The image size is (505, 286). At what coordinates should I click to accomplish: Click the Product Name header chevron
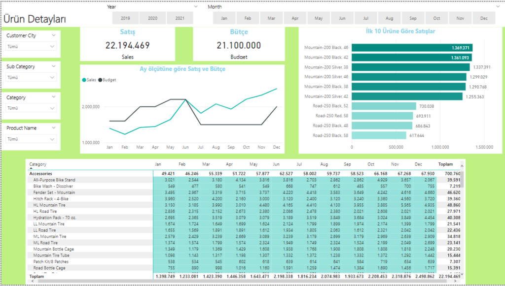coord(53,128)
